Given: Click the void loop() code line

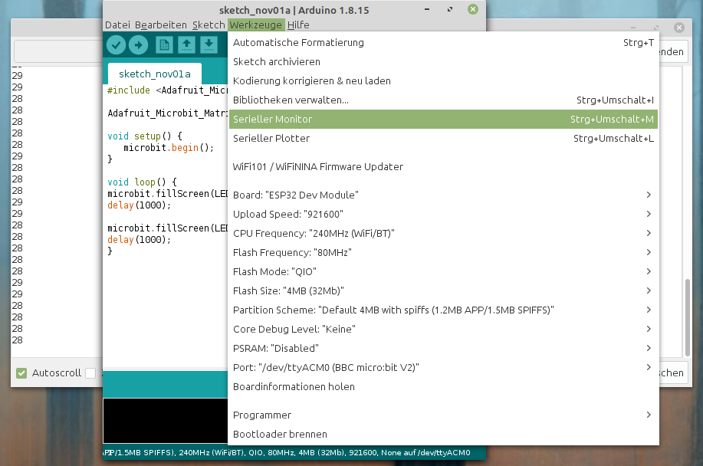Looking at the screenshot, I should (142, 182).
